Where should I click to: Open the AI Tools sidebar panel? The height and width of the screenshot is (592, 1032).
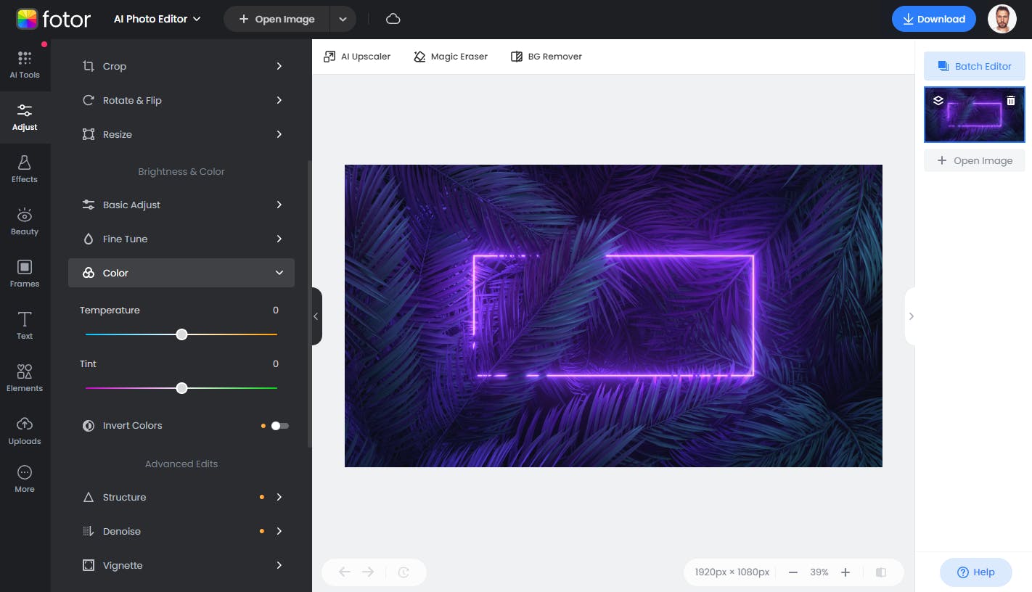[25, 65]
